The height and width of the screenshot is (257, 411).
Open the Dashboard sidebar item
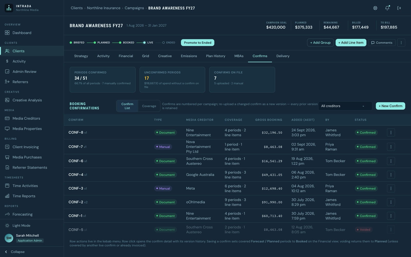click(x=32, y=33)
